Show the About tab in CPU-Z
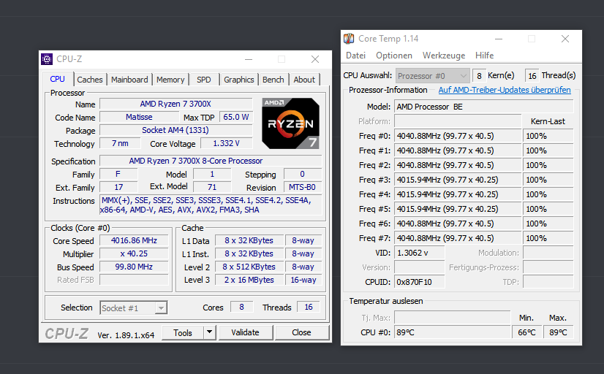 pyautogui.click(x=304, y=80)
